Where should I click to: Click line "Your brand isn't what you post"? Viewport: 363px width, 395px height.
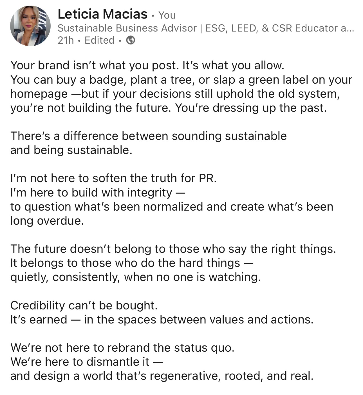pyautogui.click(x=147, y=65)
